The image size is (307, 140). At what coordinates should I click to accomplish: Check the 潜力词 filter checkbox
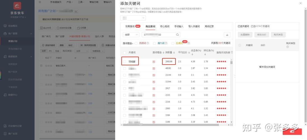point(154,43)
